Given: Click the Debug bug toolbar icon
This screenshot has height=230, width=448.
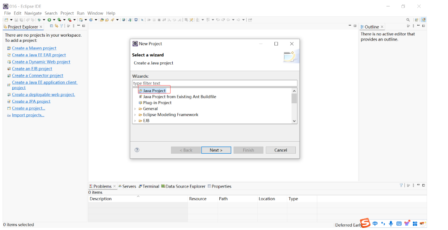Looking at the screenshot, I should point(39,20).
